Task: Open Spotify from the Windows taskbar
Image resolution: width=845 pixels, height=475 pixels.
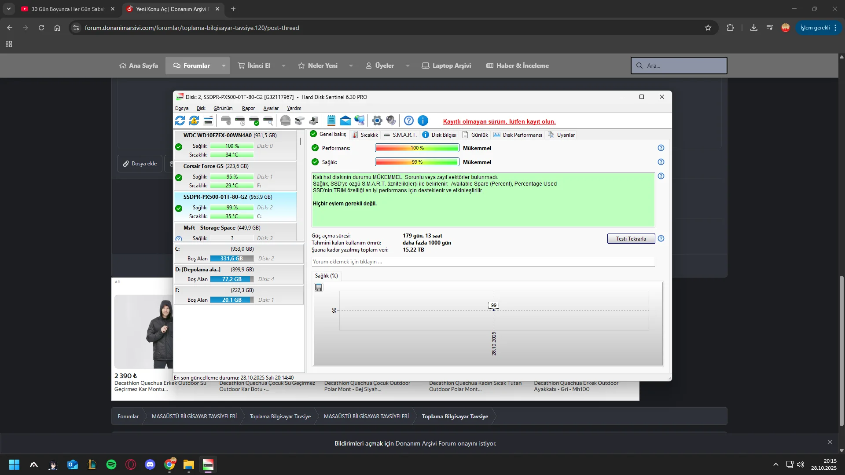Action: tap(111, 464)
